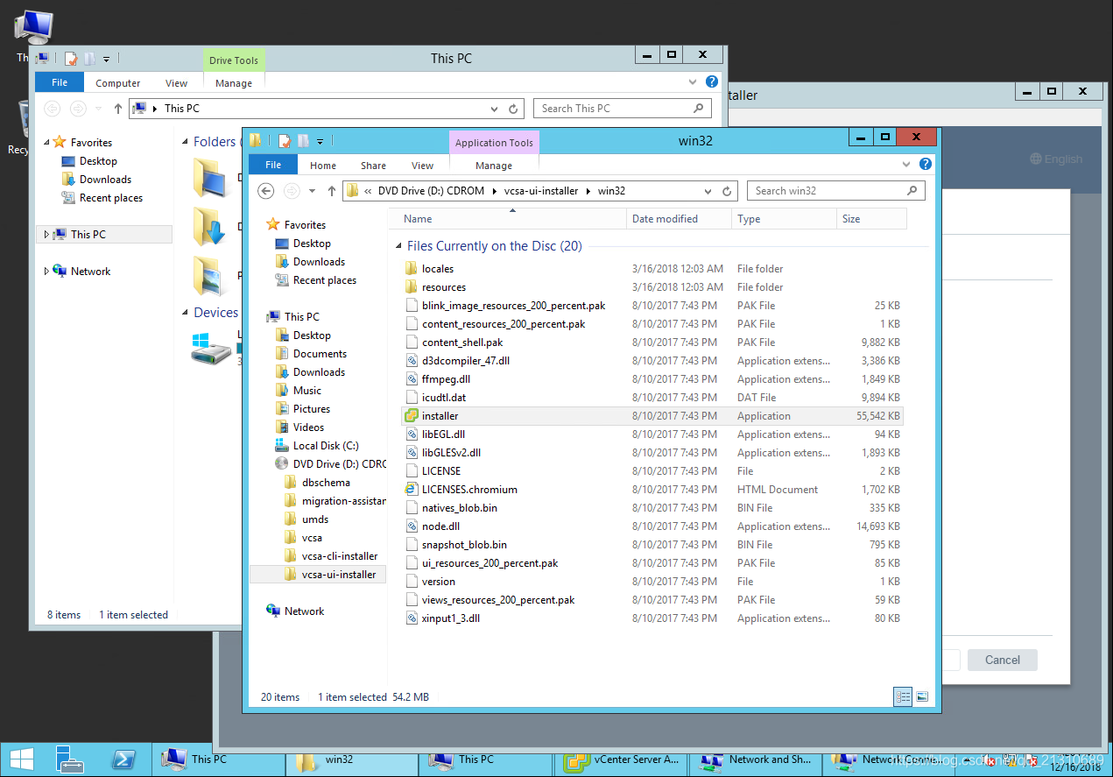
Task: Select libEGL.dll file icon
Action: coord(412,434)
